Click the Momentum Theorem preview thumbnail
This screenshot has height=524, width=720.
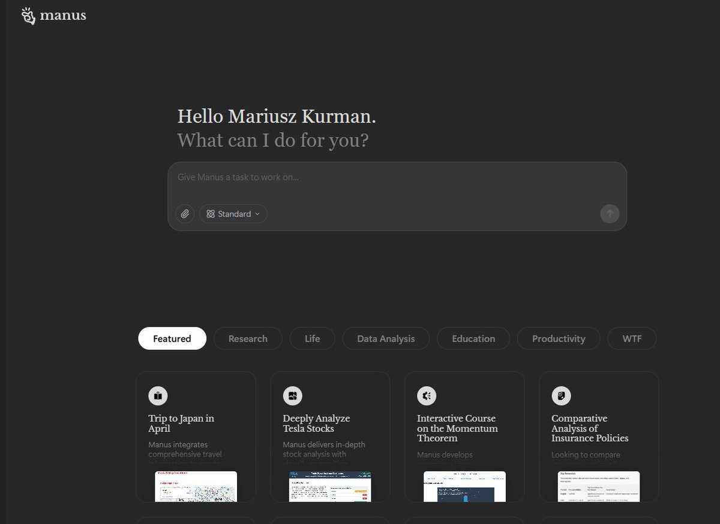pos(464,486)
